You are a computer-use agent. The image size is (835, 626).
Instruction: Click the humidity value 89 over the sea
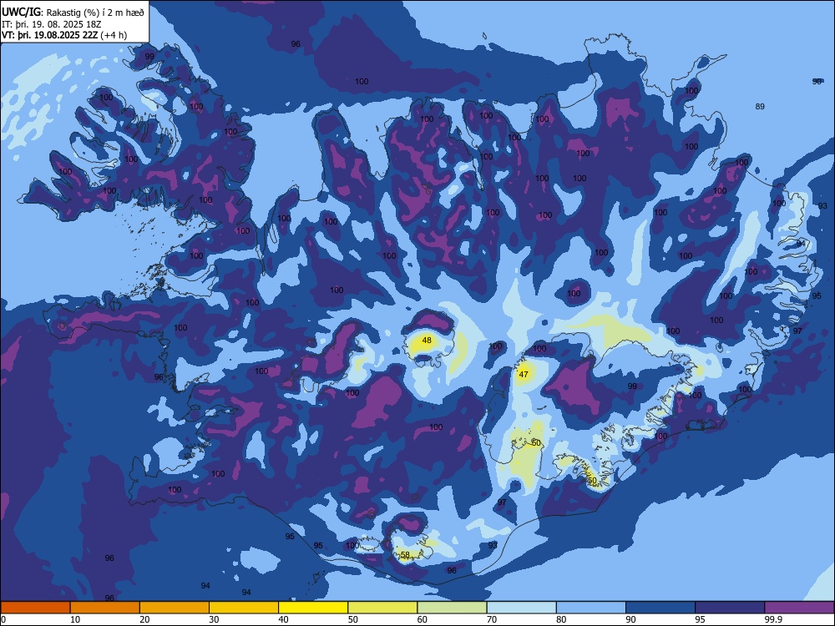(760, 107)
